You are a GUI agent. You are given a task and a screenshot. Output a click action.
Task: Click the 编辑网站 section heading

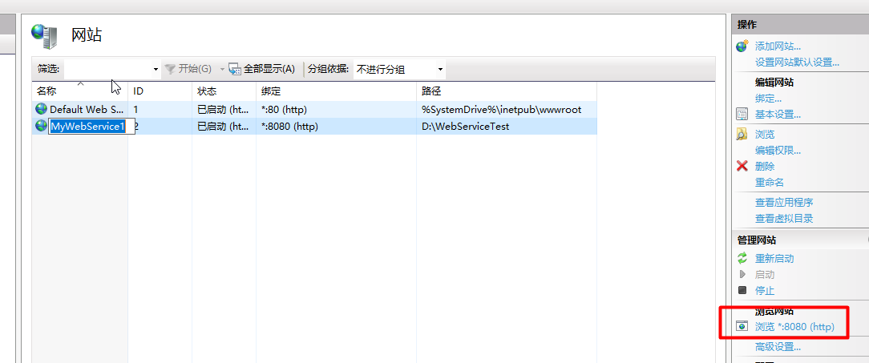[774, 83]
